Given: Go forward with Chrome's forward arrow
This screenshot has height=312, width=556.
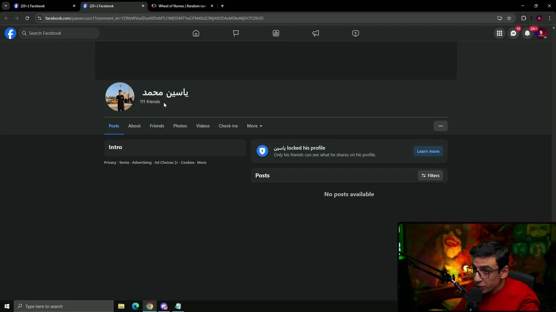Looking at the screenshot, I should pos(17,18).
